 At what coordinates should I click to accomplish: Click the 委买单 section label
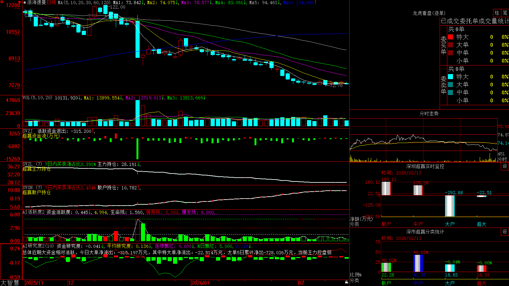[x=443, y=45]
